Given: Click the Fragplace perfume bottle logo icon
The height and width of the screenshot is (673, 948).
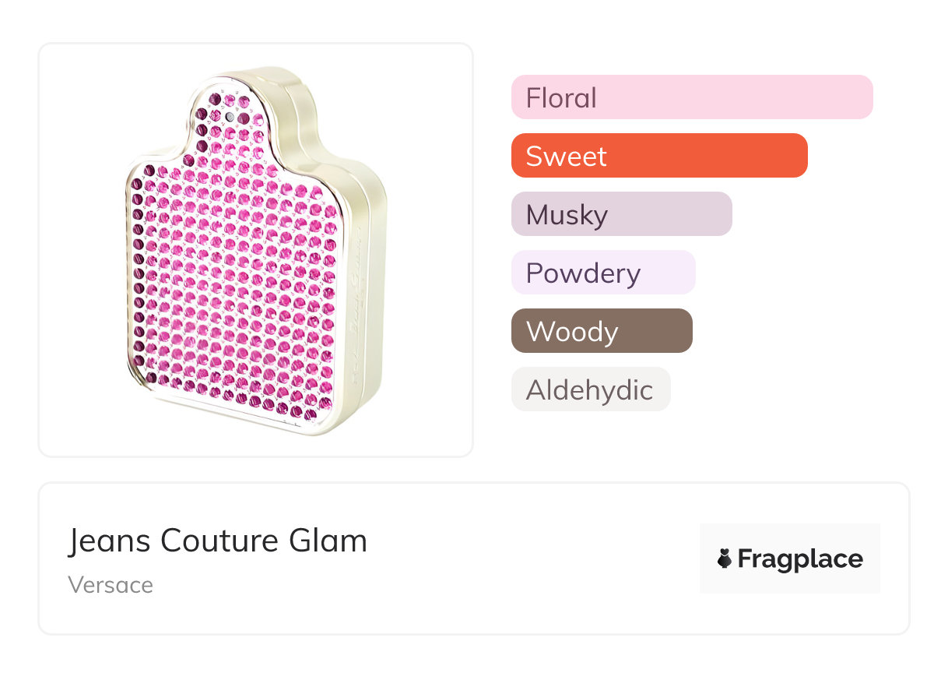Looking at the screenshot, I should [725, 558].
